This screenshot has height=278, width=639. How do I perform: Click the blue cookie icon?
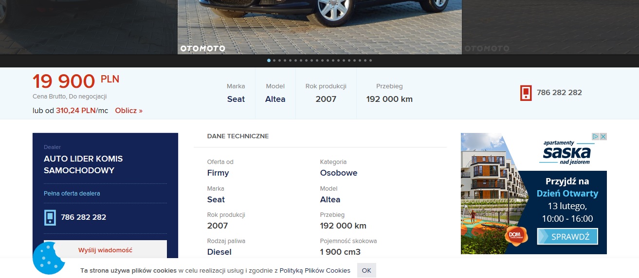click(49, 258)
